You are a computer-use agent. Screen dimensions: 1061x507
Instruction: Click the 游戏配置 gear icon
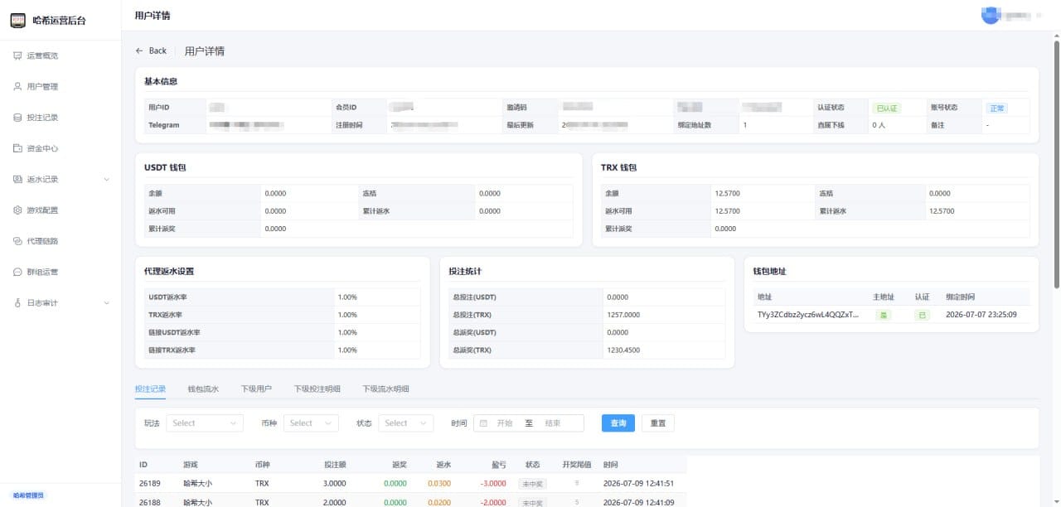click(17, 210)
